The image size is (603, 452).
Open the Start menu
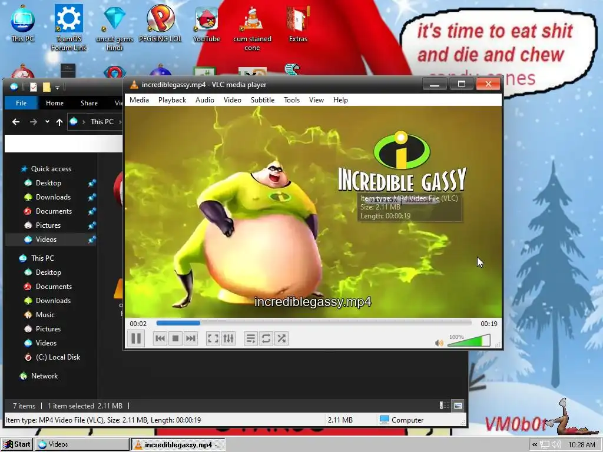click(x=17, y=445)
